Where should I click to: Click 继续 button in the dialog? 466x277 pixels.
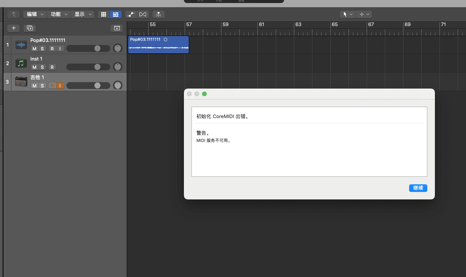pyautogui.click(x=418, y=188)
